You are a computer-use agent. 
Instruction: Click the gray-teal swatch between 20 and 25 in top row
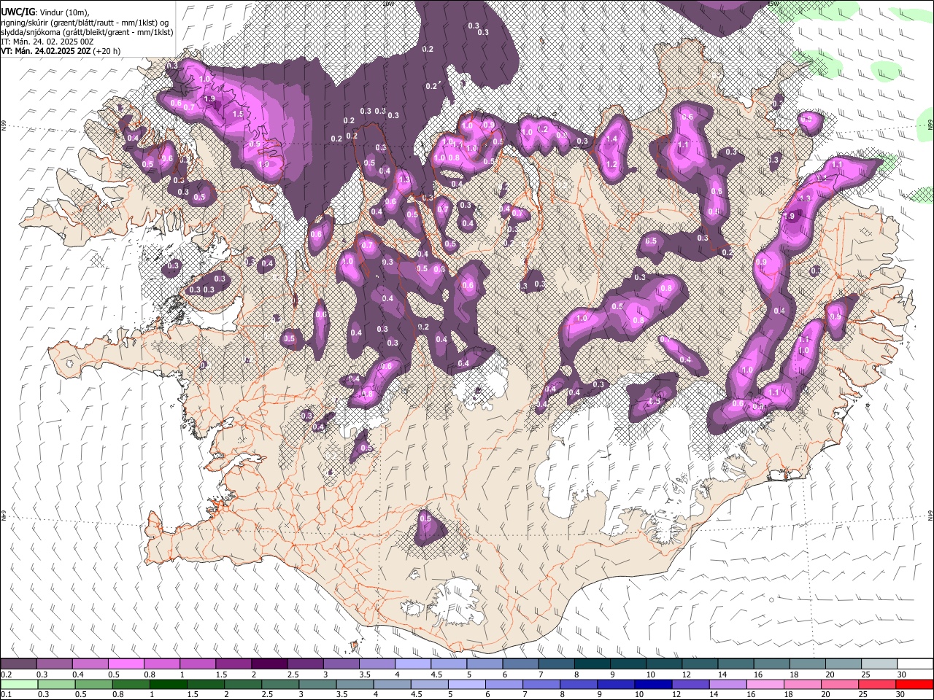(x=844, y=664)
